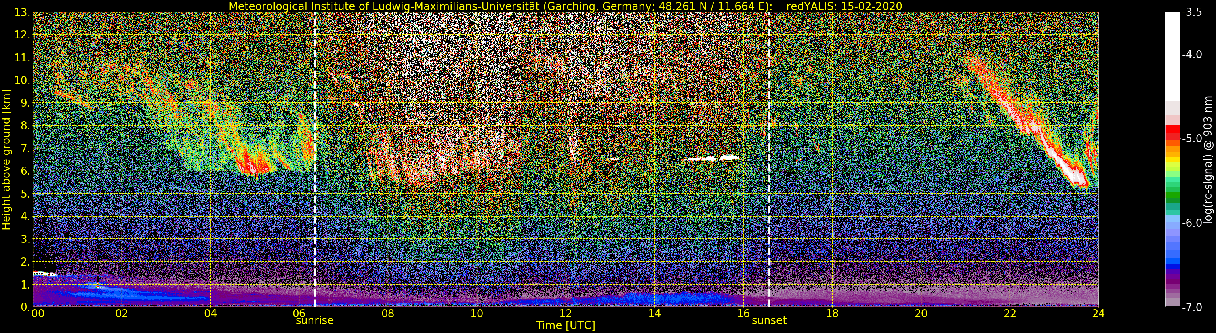Click time axis tick '10'
This screenshot has height=333, width=1216.
pyautogui.click(x=477, y=313)
